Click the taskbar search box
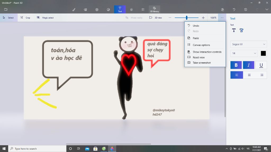 pos(37,149)
